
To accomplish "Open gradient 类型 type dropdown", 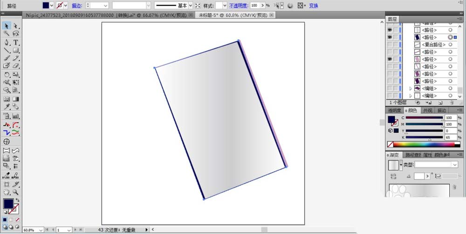I will pyautogui.click(x=455, y=165).
